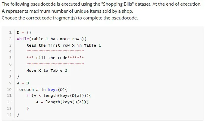206x121 pixels.
Task: Click the 'Shopping Bills' dataset text
Action: click(x=117, y=4)
